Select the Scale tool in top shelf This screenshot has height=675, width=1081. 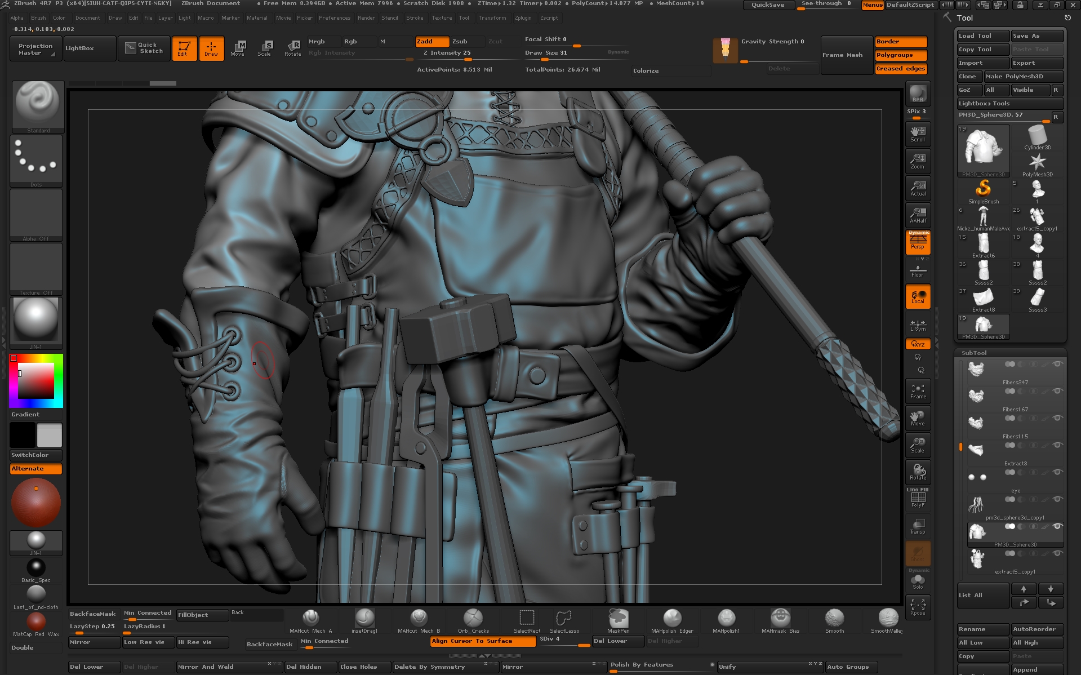point(264,48)
